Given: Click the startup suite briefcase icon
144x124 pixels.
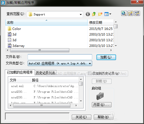Looking at the screenshot, I should tap(100, 96).
